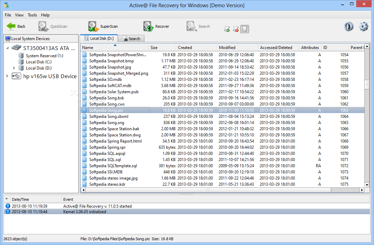The width and height of the screenshot is (374, 245).
Task: Click the vertical scrollbar thumb in file list
Action: [x=367, y=85]
